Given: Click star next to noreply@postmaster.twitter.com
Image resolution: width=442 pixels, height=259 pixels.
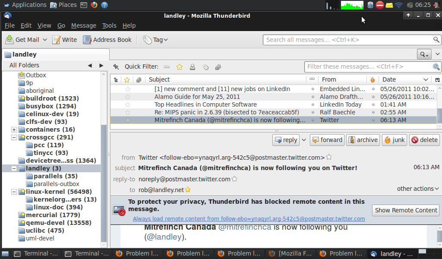Looking at the screenshot, I should pos(234,179).
